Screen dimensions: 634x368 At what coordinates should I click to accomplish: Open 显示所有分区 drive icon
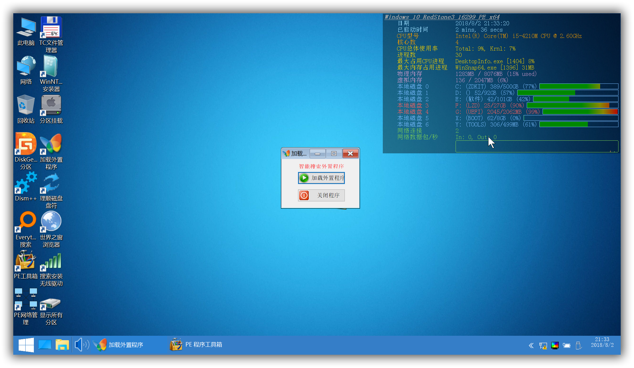pyautogui.click(x=51, y=304)
